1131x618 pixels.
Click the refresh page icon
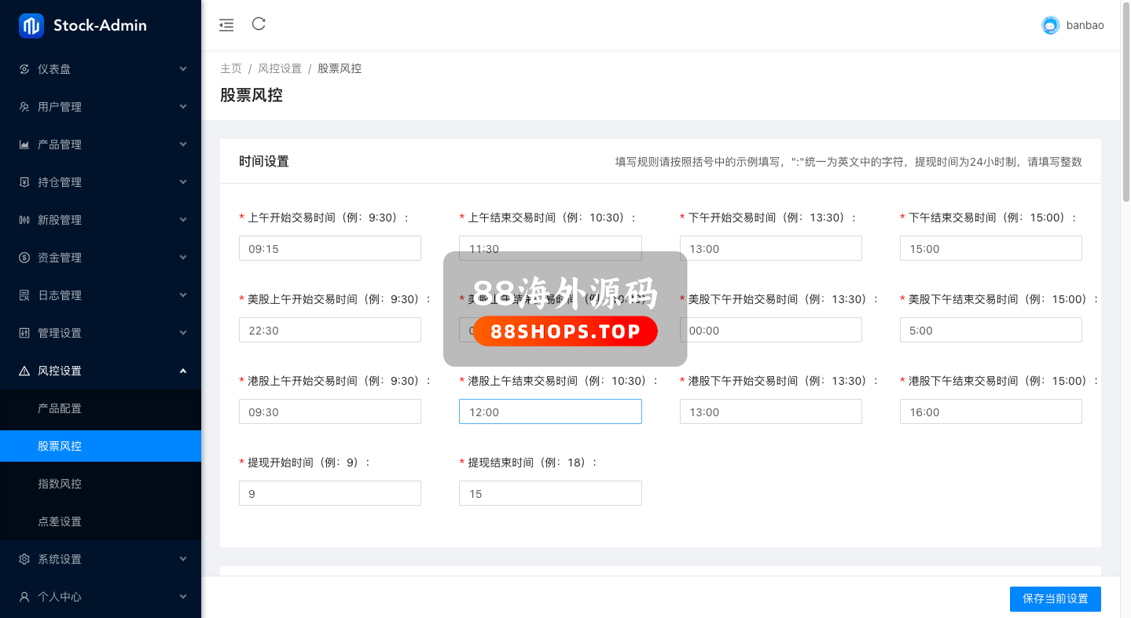[259, 24]
